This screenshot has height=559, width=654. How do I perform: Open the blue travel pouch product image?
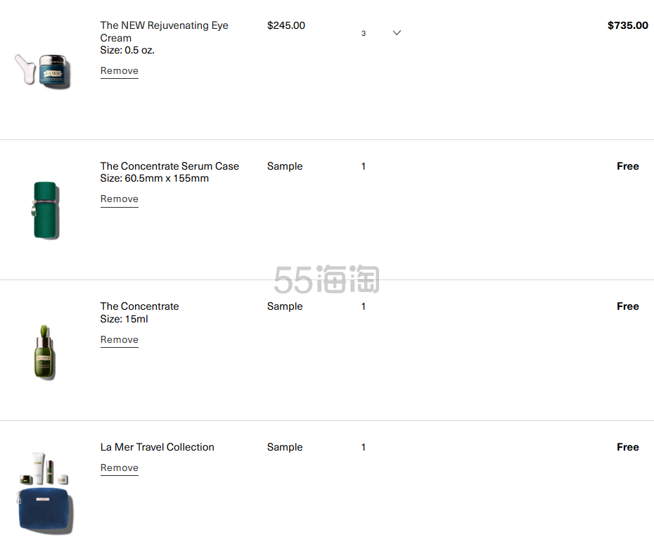44,493
